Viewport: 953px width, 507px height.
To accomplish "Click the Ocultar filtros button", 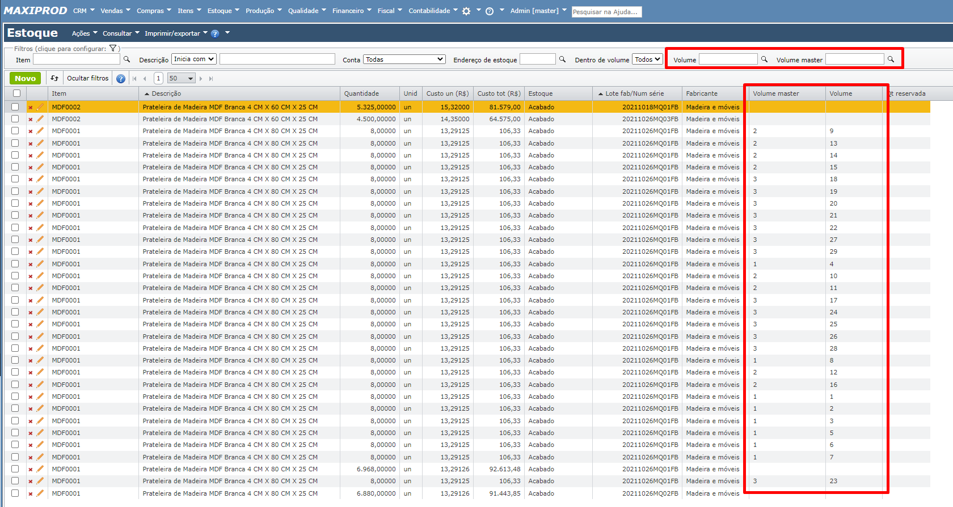I will coord(87,79).
